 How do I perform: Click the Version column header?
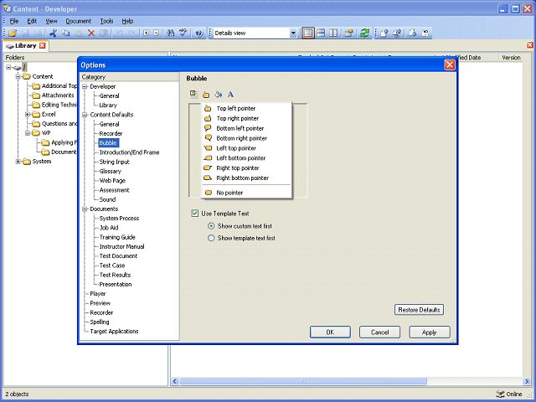point(511,58)
